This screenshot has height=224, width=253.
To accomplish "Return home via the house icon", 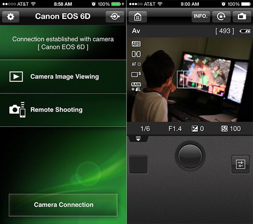I will pyautogui.click(x=138, y=17).
